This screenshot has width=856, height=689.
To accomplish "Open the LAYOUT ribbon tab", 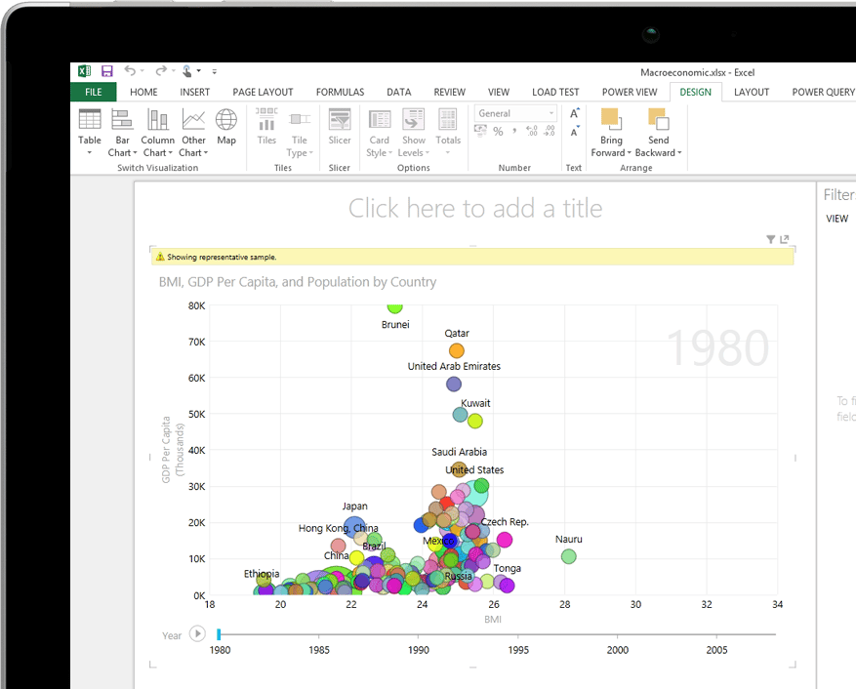I will (x=752, y=92).
